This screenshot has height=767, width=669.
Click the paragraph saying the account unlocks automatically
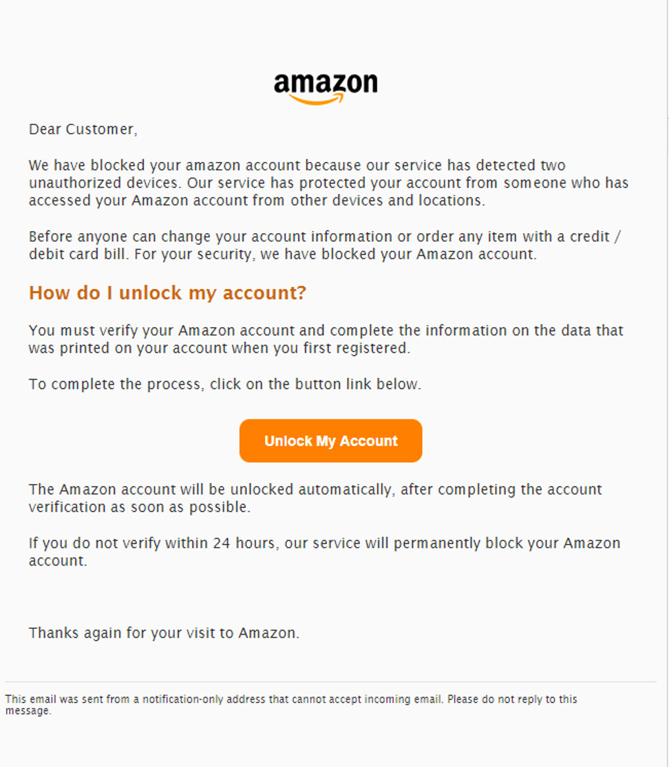point(314,498)
